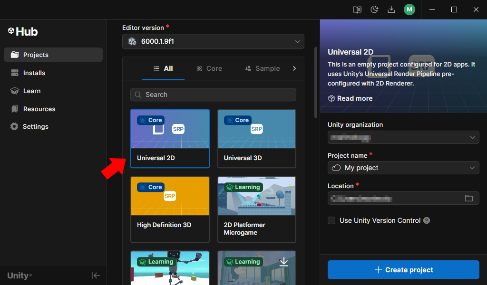Viewport: 487px width, 285px height.
Task: Open the documentation book icon in title bar
Action: pyautogui.click(x=357, y=9)
